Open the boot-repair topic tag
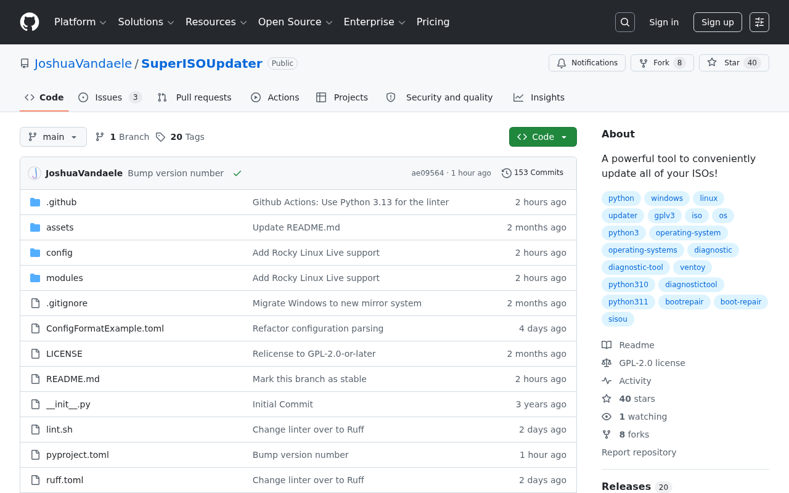Image resolution: width=789 pixels, height=493 pixels. [741, 302]
